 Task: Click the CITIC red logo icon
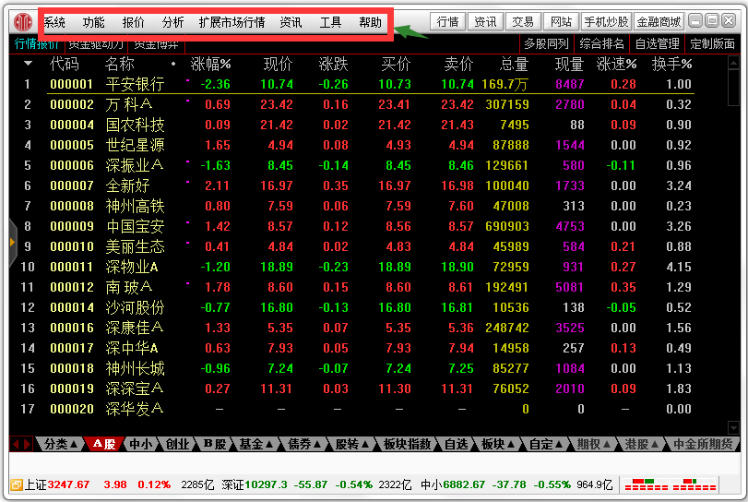pyautogui.click(x=22, y=22)
